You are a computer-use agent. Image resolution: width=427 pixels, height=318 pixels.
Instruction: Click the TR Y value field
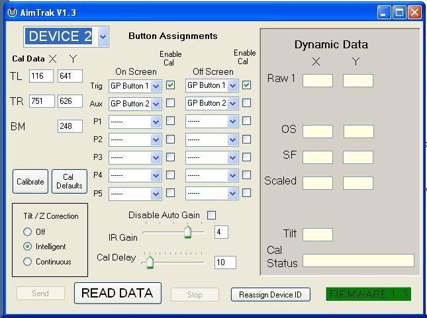pyautogui.click(x=70, y=101)
